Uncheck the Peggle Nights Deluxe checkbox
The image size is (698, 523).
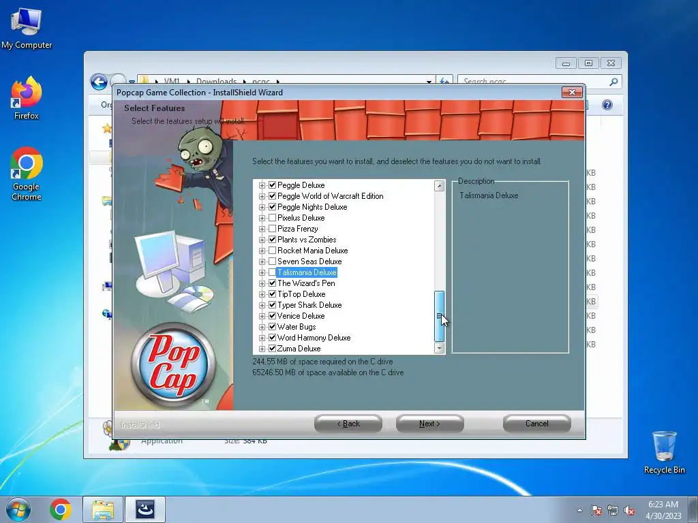tap(273, 207)
